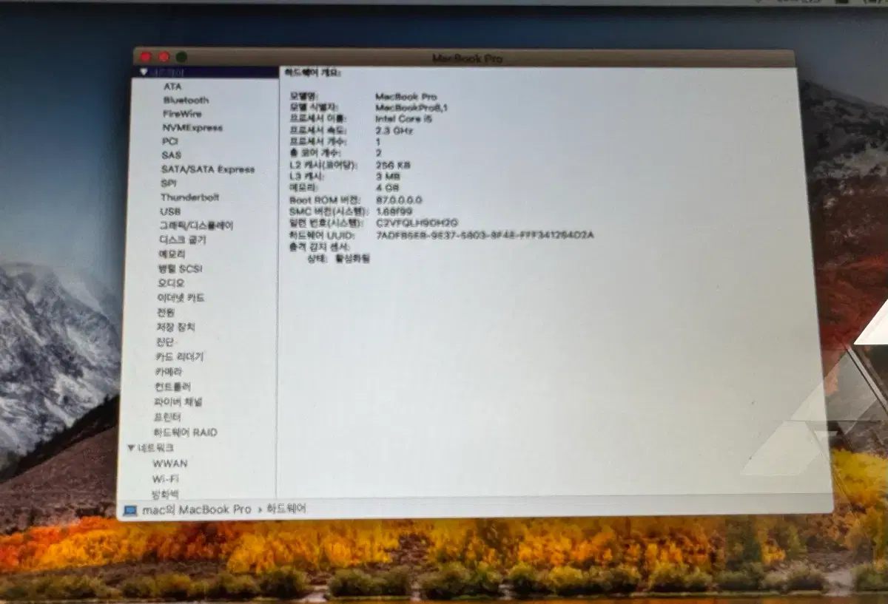Click 하드웨어 in the bottom path bar

point(286,509)
